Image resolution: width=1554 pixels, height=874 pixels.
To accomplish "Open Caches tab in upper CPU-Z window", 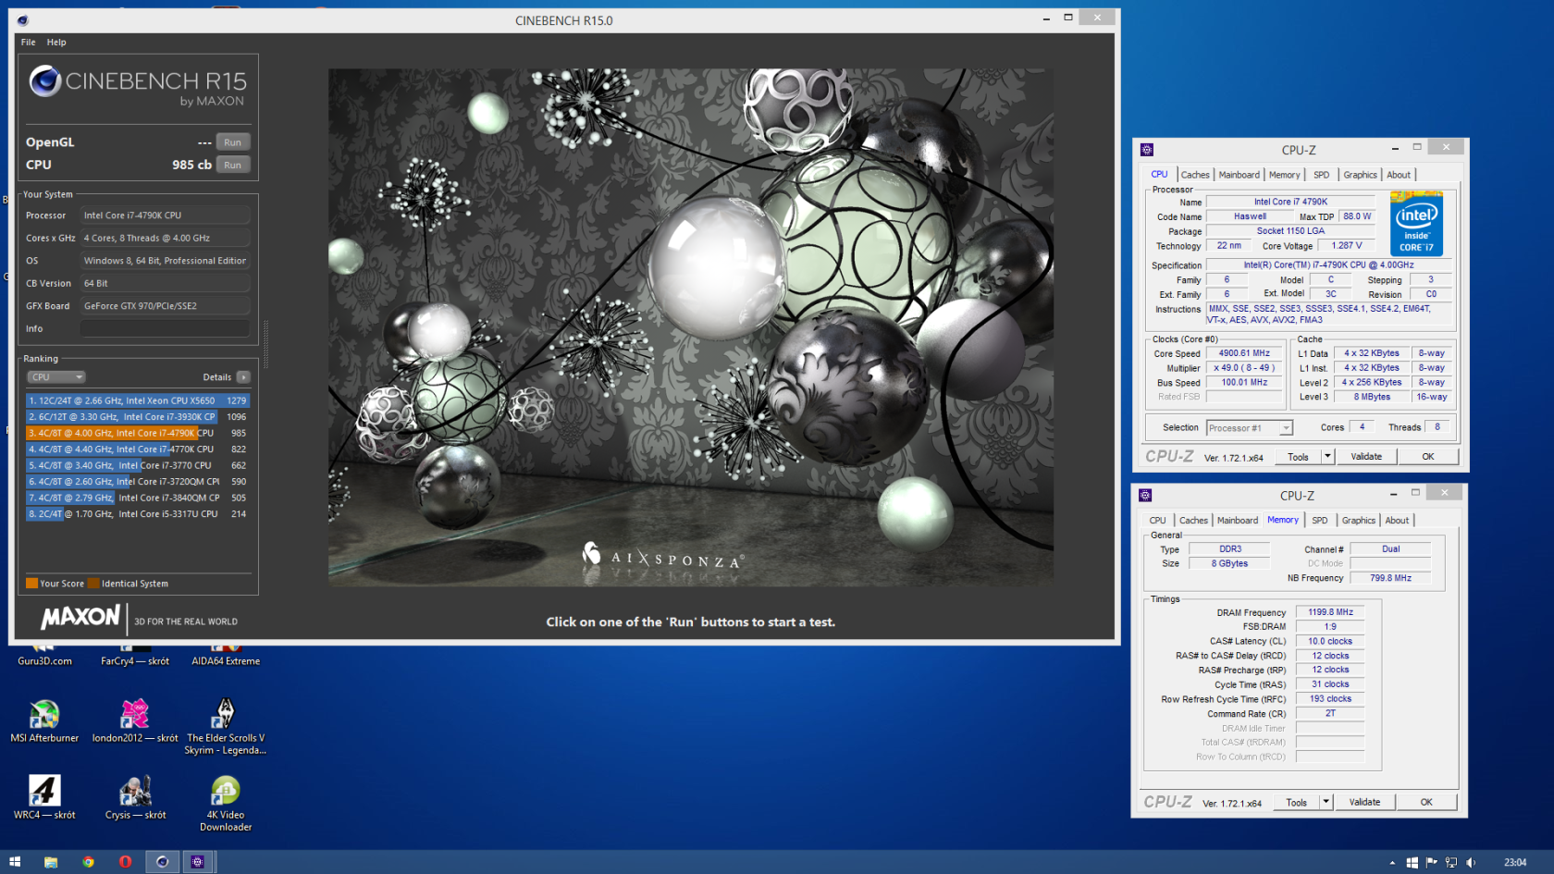I will pos(1195,175).
